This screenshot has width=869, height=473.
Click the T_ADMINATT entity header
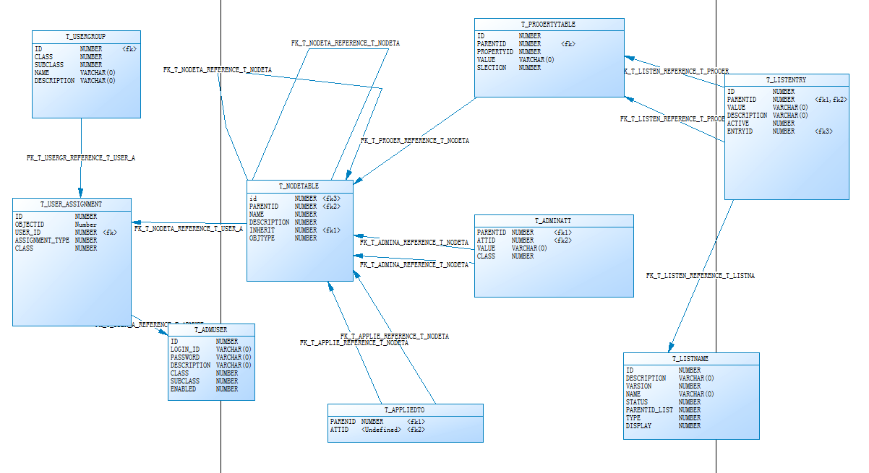pos(553,221)
